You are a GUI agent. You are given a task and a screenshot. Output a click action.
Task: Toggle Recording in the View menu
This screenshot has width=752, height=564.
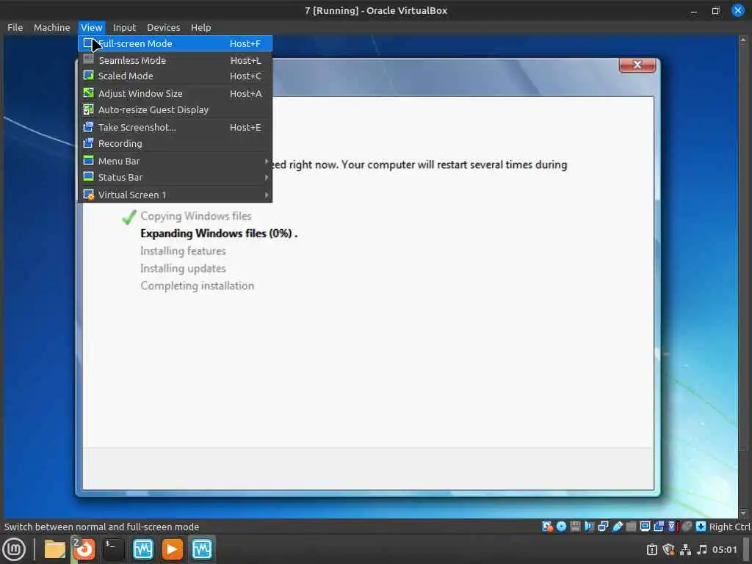coord(175,143)
